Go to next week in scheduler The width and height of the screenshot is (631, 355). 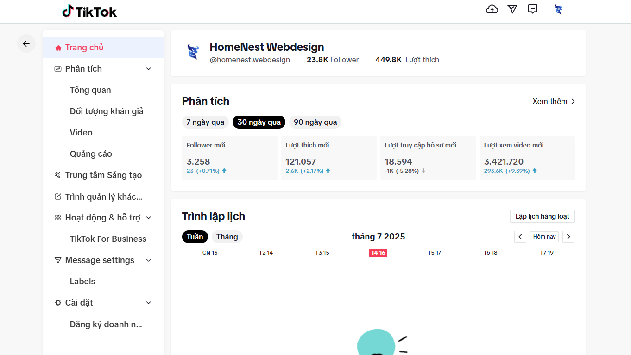[x=568, y=237]
